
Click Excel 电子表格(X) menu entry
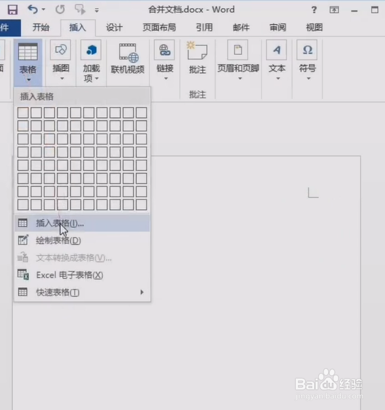[x=82, y=275]
